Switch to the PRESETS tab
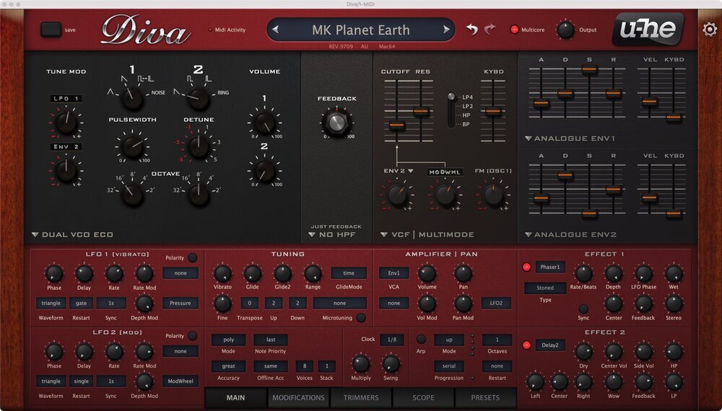The height and width of the screenshot is (411, 722). [x=485, y=398]
